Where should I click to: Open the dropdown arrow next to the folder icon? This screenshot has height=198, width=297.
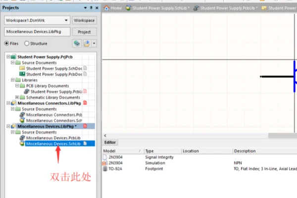[x=94, y=44]
